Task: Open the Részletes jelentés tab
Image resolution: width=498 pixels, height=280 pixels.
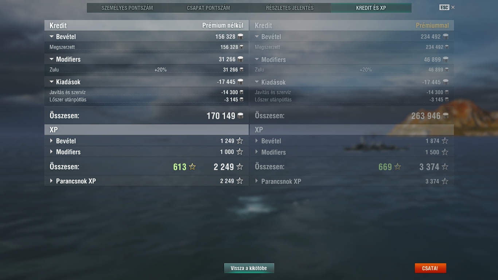Action: coord(290,8)
